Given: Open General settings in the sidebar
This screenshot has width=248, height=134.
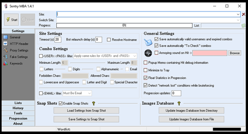Looking at the screenshot, I should (15, 37).
